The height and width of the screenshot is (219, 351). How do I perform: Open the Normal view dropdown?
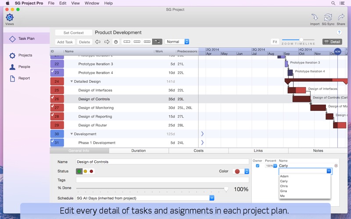(x=177, y=42)
